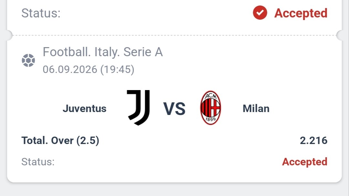The width and height of the screenshot is (349, 196).
Task: Click the football sport icon
Action: point(28,60)
